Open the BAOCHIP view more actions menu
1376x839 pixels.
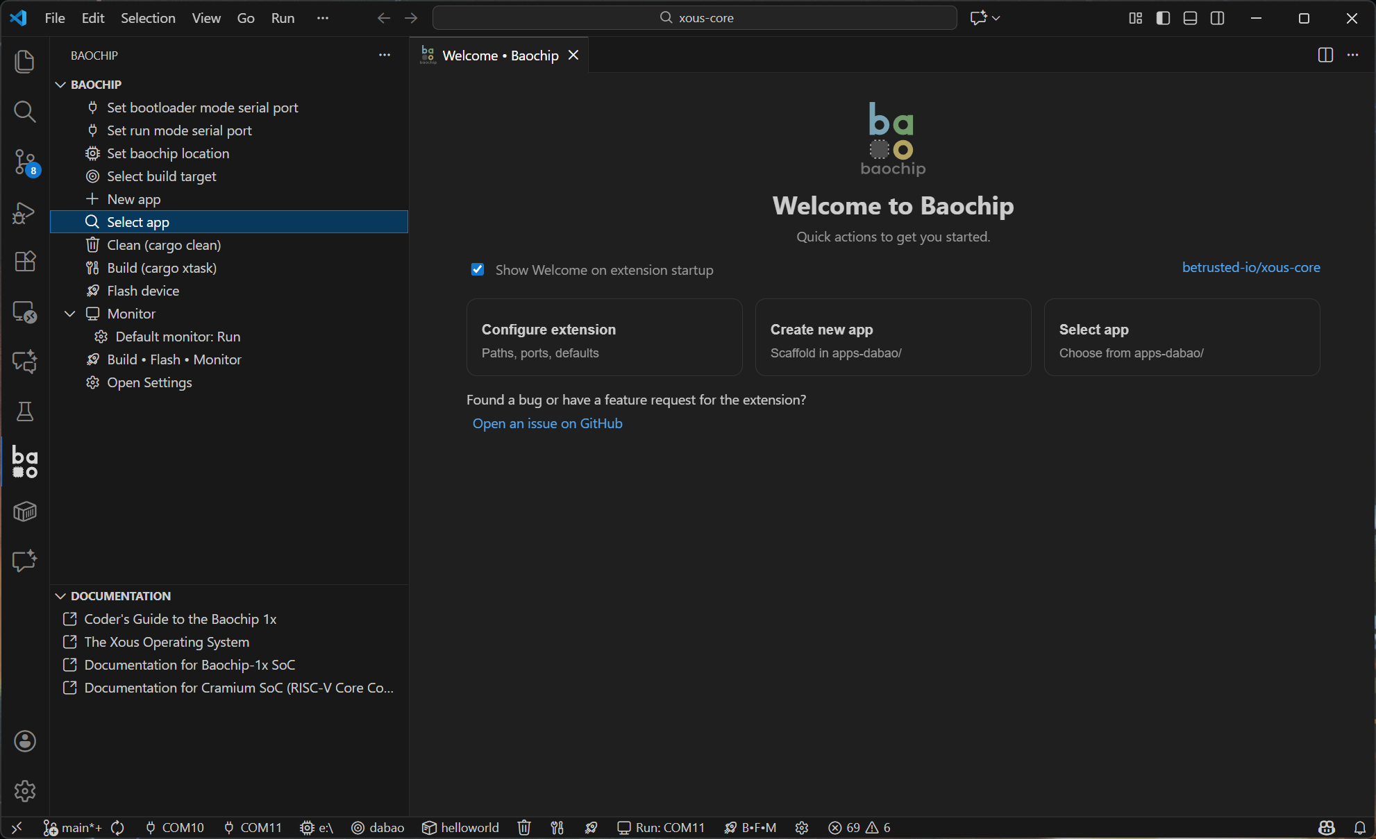(x=385, y=55)
